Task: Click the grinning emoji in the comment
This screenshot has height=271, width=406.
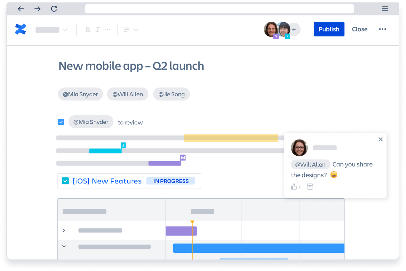Action: pos(334,175)
